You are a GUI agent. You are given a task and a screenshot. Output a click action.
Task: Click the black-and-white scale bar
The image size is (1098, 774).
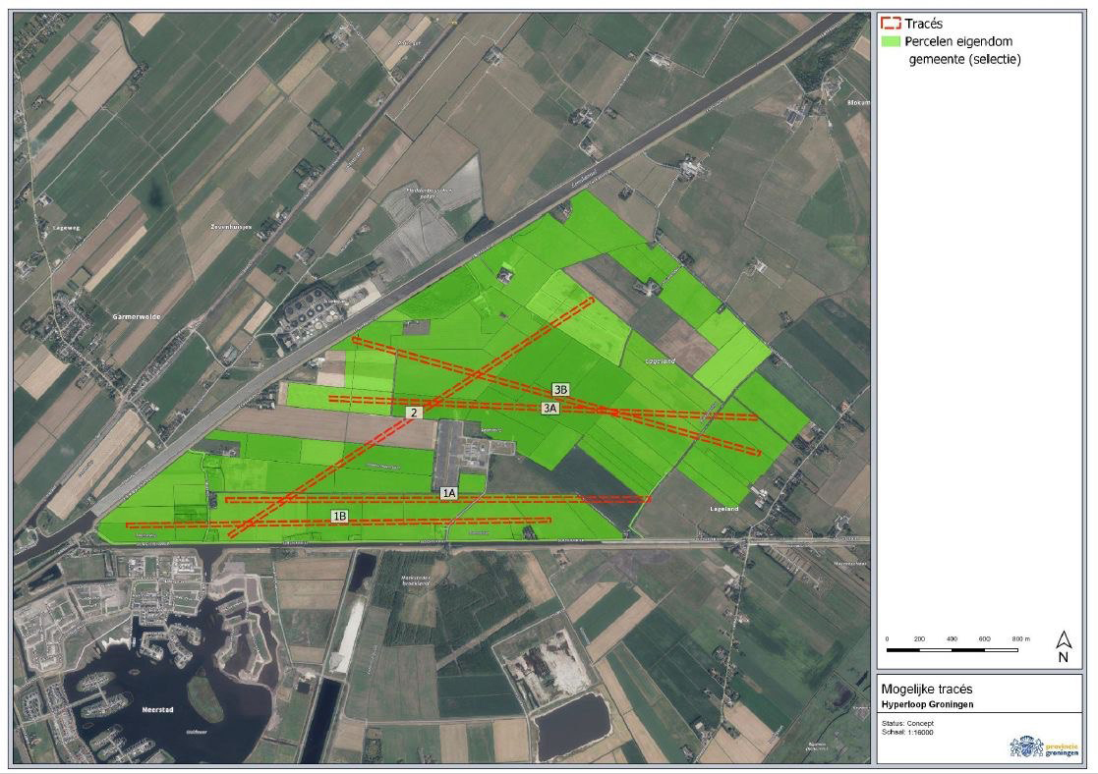(x=953, y=650)
